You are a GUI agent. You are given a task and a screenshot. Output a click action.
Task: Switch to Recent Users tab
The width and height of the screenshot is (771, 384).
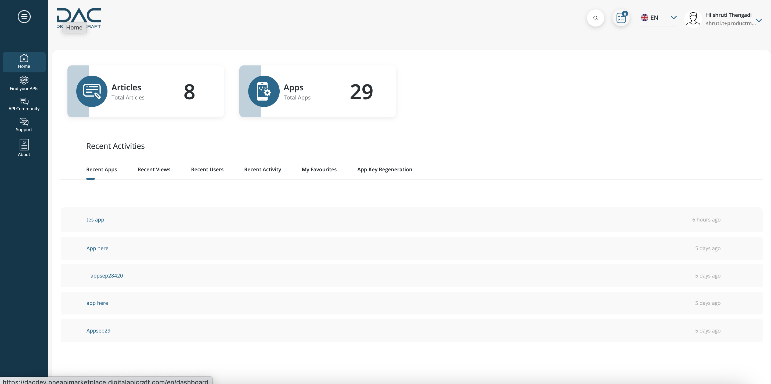click(x=207, y=169)
